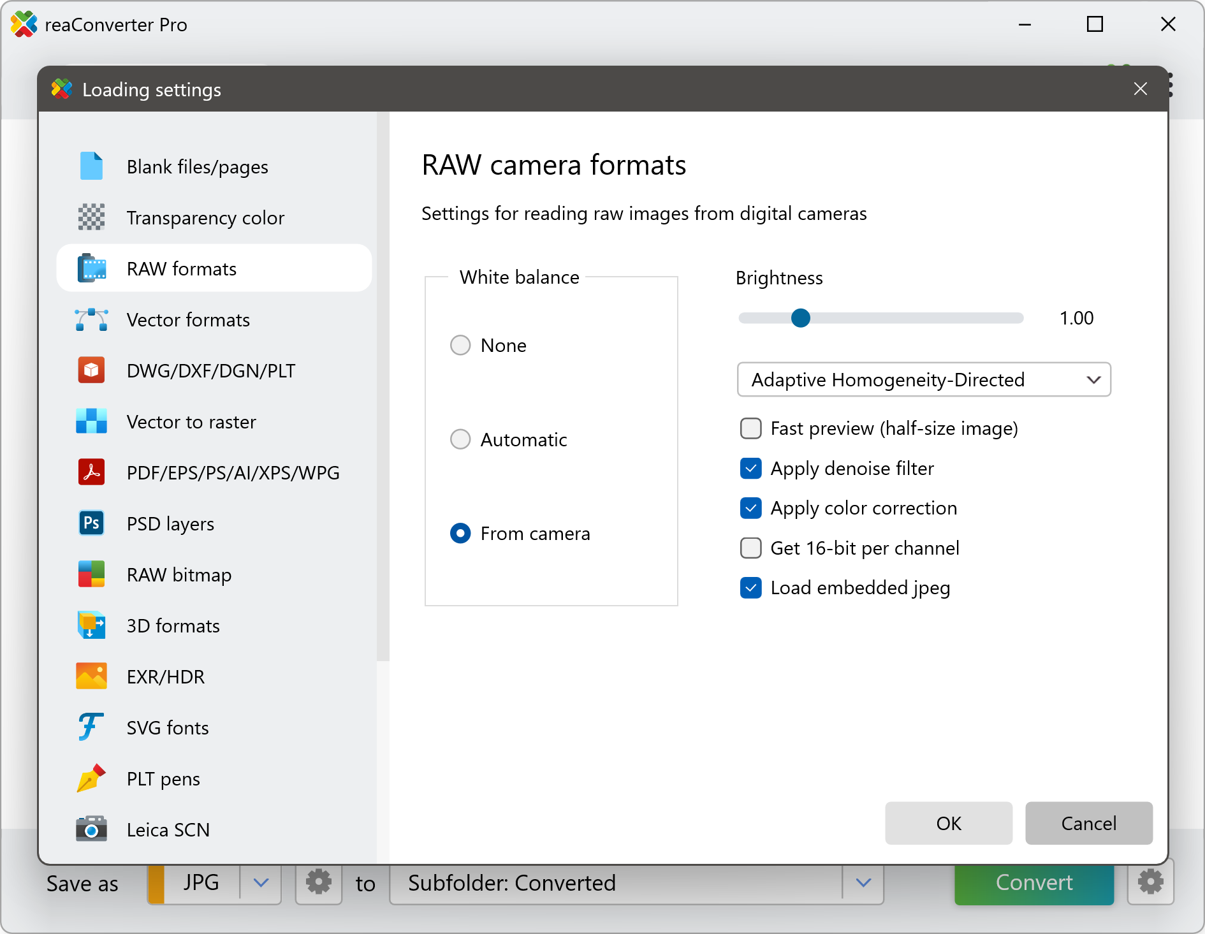Viewport: 1205px width, 934px height.
Task: Expand the Subfolder: Converted destination dropdown
Action: (863, 883)
